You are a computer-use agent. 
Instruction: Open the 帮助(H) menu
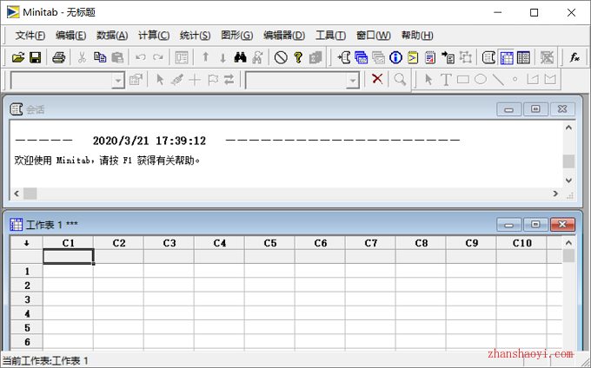pyautogui.click(x=417, y=36)
